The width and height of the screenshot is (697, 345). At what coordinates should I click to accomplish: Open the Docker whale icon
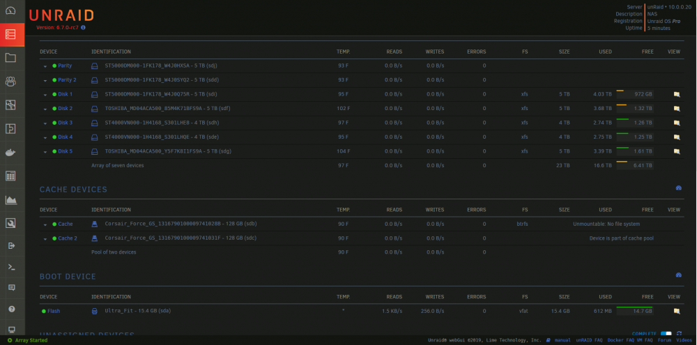point(10,153)
